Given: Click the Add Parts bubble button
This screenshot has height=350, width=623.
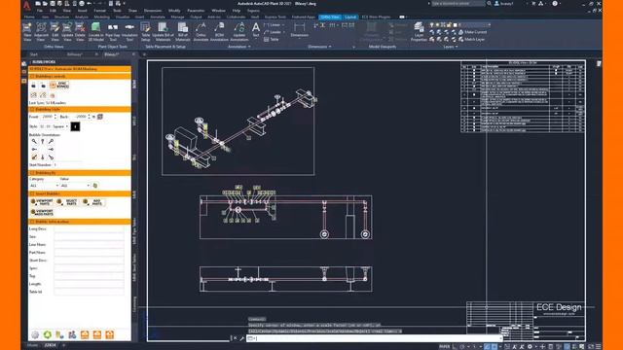Looking at the screenshot, I should pos(93,202).
